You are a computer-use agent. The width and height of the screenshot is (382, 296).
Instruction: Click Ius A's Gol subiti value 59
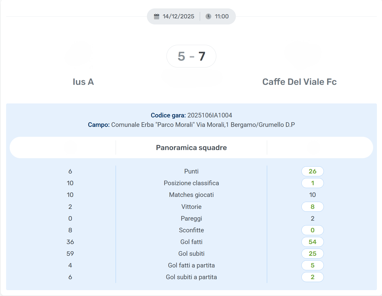pyautogui.click(x=70, y=253)
